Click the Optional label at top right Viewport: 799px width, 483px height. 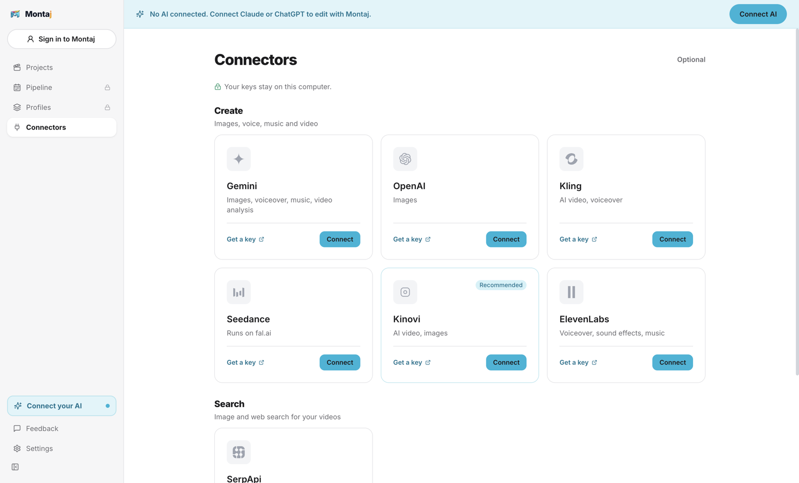point(691,59)
